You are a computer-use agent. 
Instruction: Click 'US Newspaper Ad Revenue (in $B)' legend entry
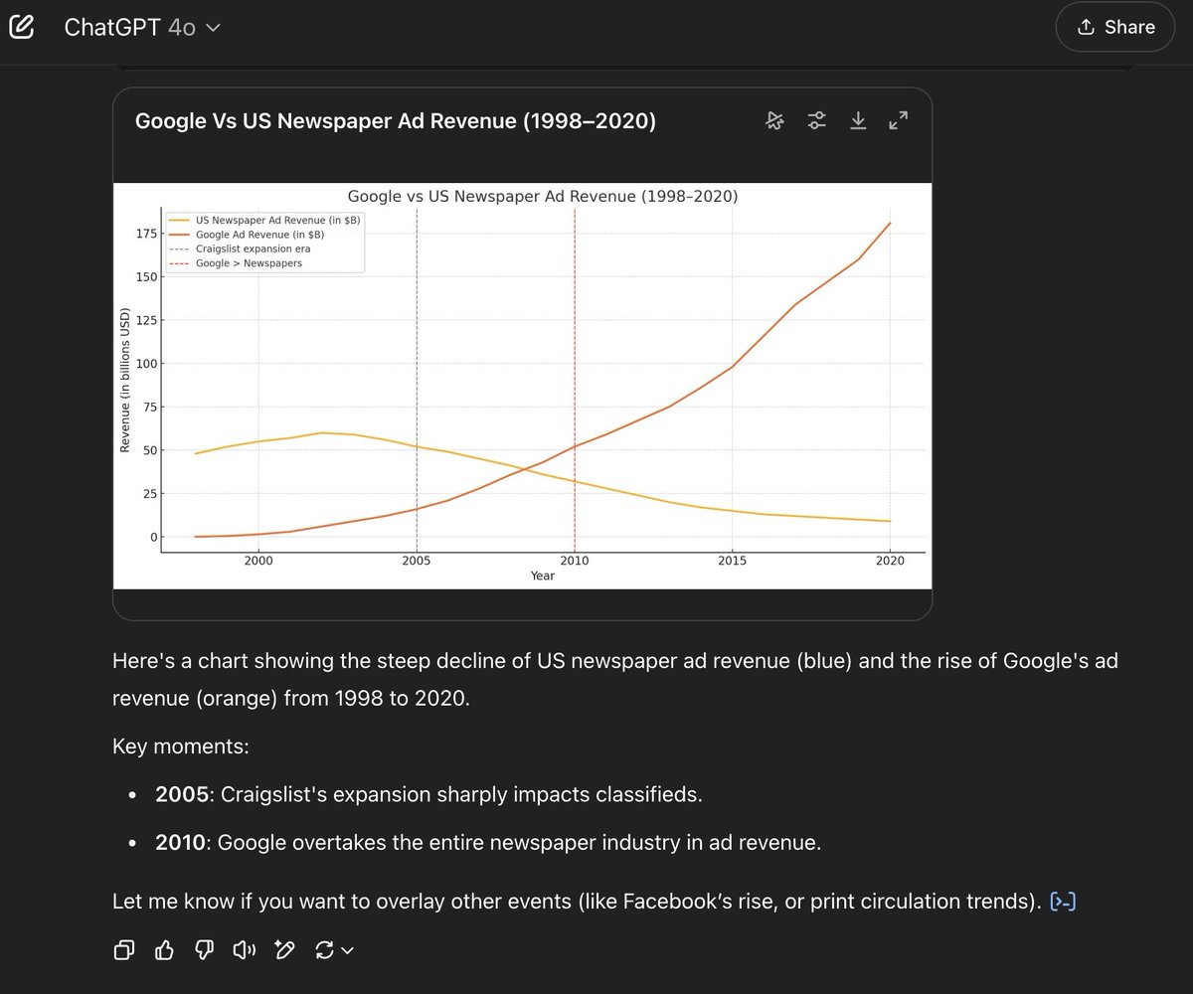click(x=277, y=220)
